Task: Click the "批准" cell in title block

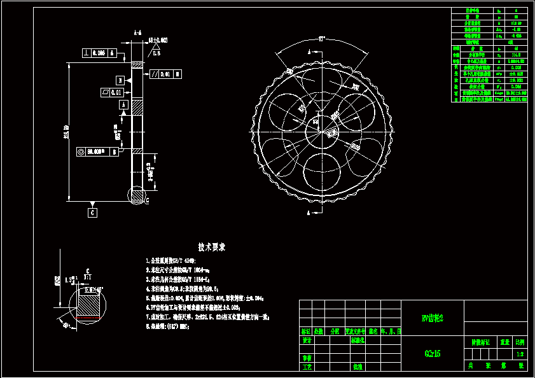Action: point(358,367)
